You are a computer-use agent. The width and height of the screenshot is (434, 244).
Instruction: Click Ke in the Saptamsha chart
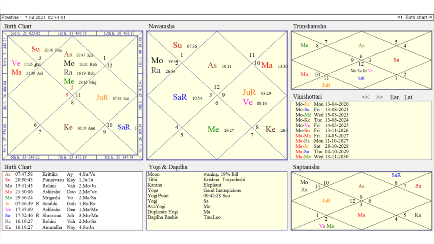(x=418, y=215)
